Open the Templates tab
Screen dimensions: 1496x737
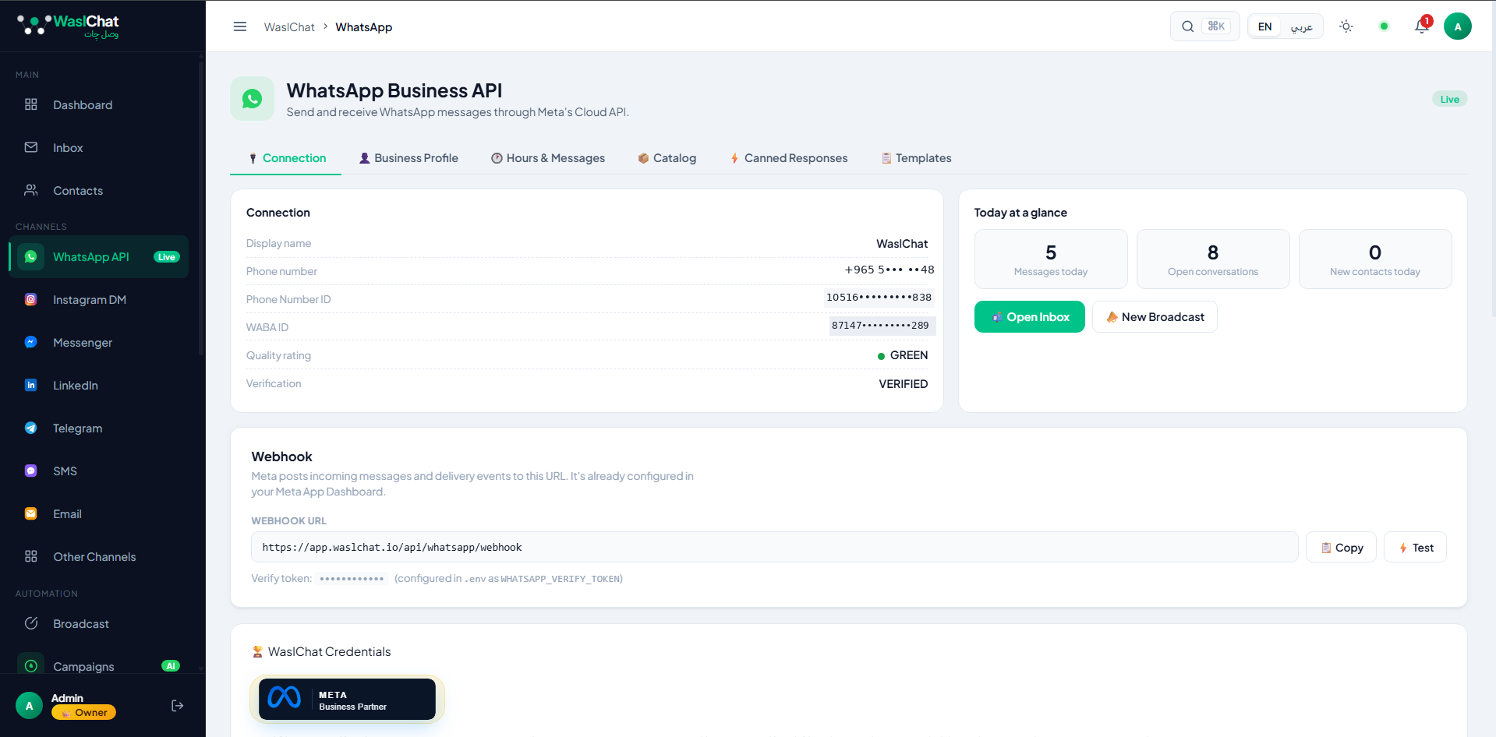click(x=916, y=158)
